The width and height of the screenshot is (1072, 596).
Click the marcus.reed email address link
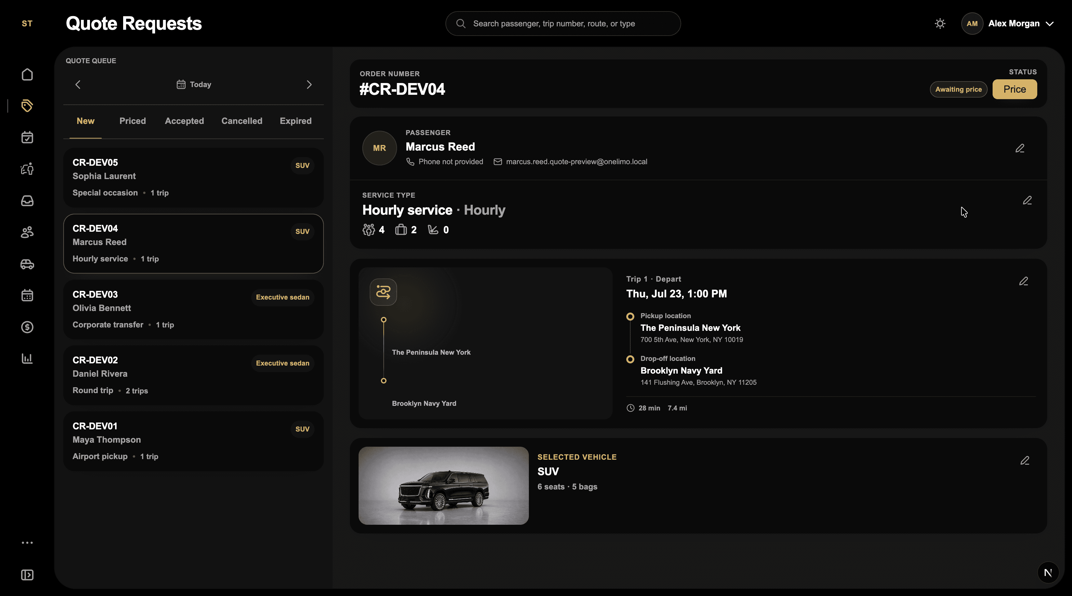point(576,162)
